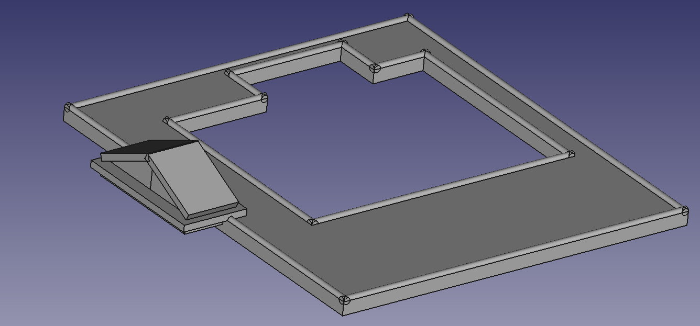Select the cutout's right inner corner vertex
700x326 pixels.
pyautogui.click(x=571, y=154)
